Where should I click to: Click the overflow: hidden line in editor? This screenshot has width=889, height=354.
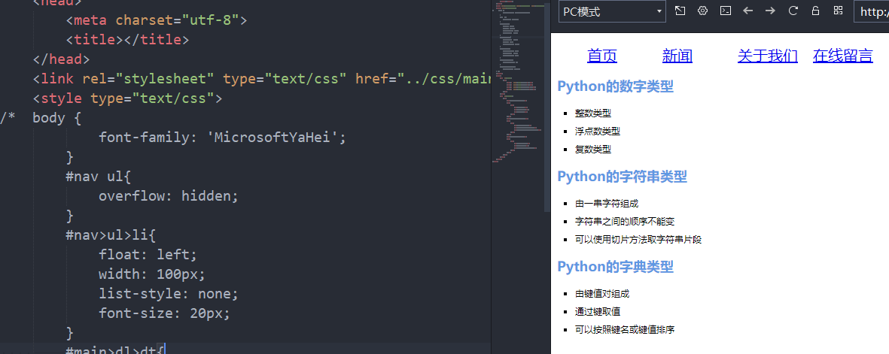(x=169, y=196)
